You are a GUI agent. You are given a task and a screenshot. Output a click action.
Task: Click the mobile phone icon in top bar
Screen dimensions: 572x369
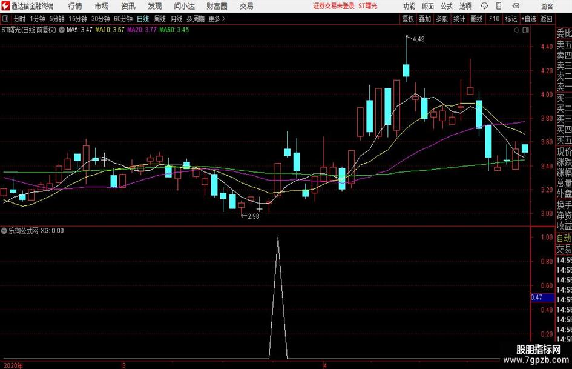pyautogui.click(x=499, y=6)
